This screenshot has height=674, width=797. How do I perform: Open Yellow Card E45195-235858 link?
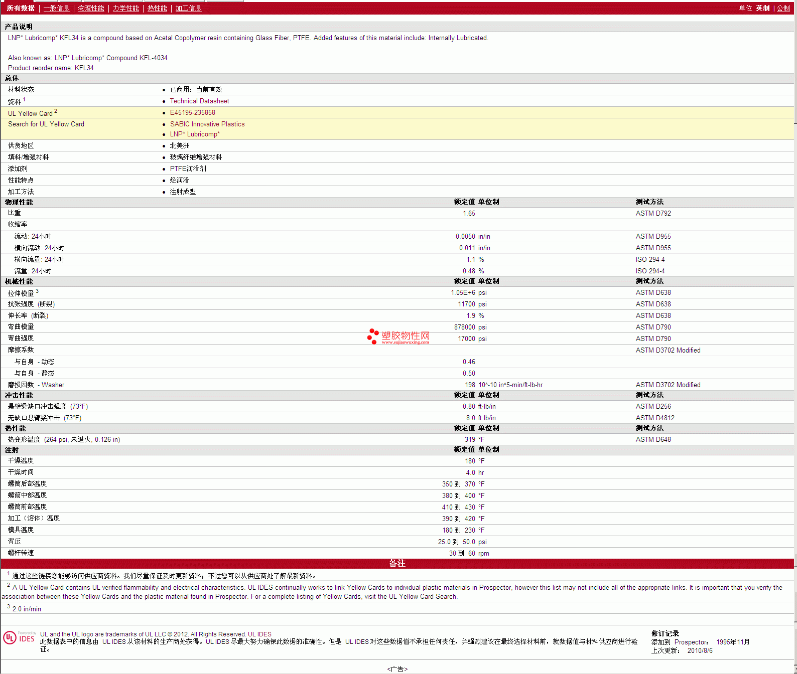[192, 112]
